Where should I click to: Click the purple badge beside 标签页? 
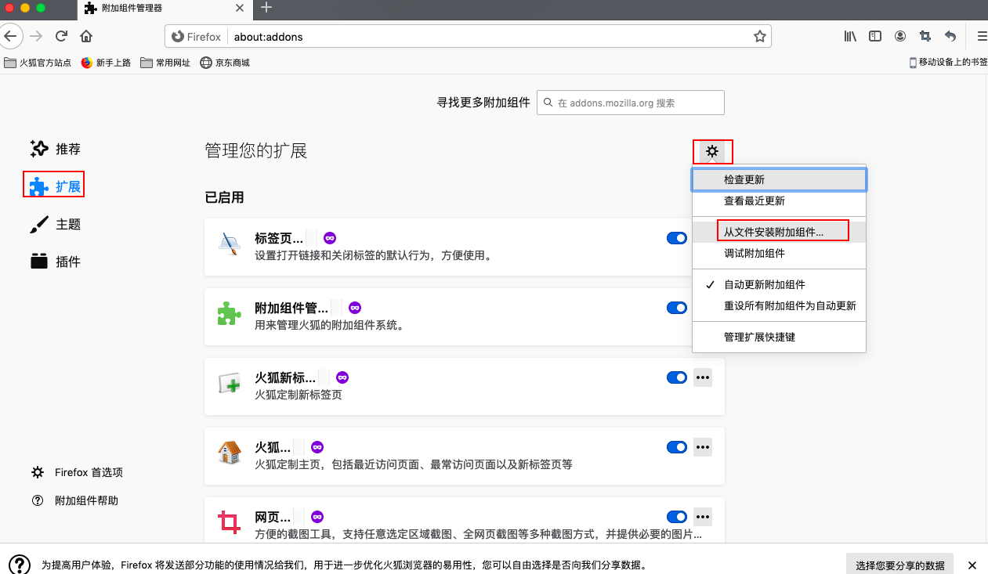[330, 238]
